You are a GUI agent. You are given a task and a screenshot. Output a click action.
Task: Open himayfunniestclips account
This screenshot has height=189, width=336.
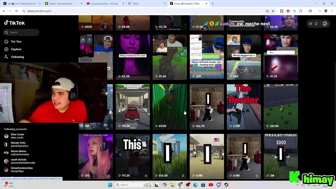[20, 170]
